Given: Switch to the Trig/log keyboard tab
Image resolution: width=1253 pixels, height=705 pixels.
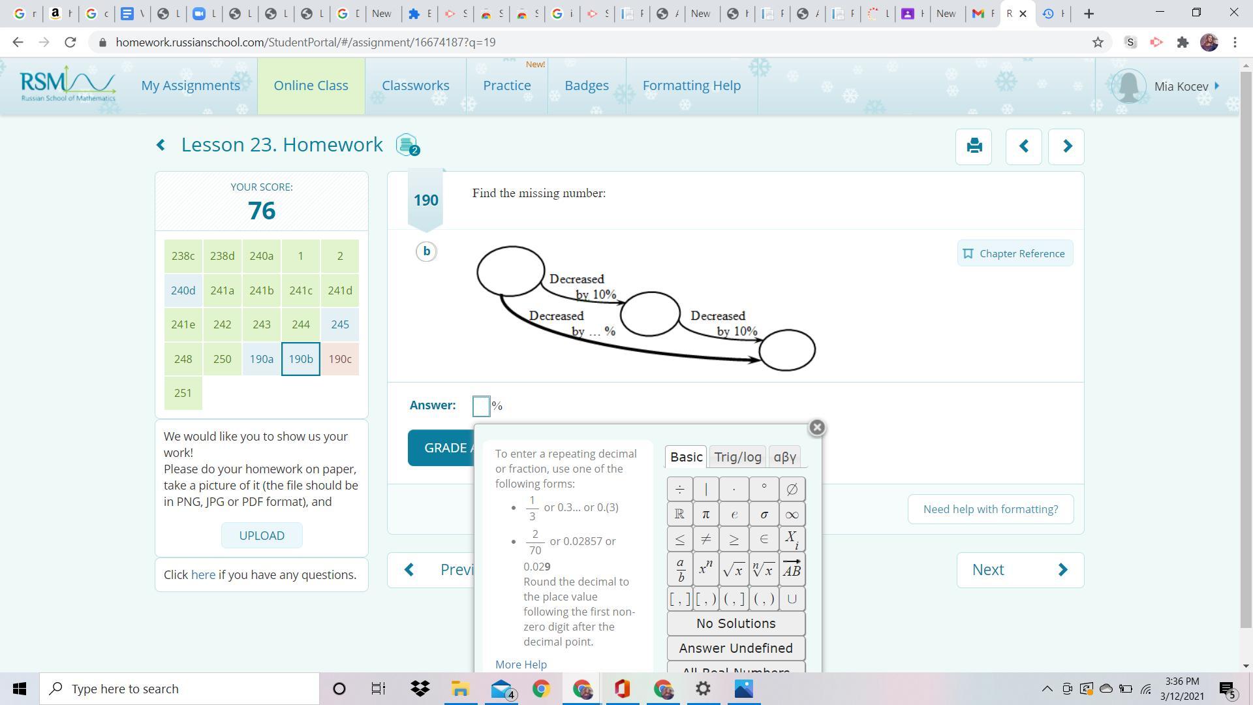Looking at the screenshot, I should click(x=737, y=457).
